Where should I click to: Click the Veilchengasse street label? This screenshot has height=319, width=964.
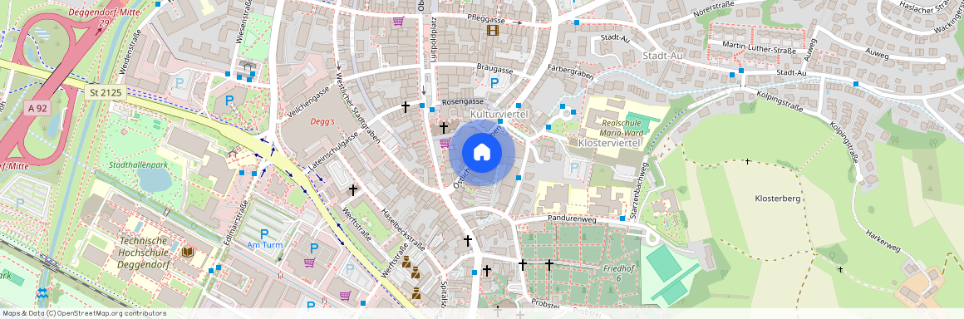[308, 102]
